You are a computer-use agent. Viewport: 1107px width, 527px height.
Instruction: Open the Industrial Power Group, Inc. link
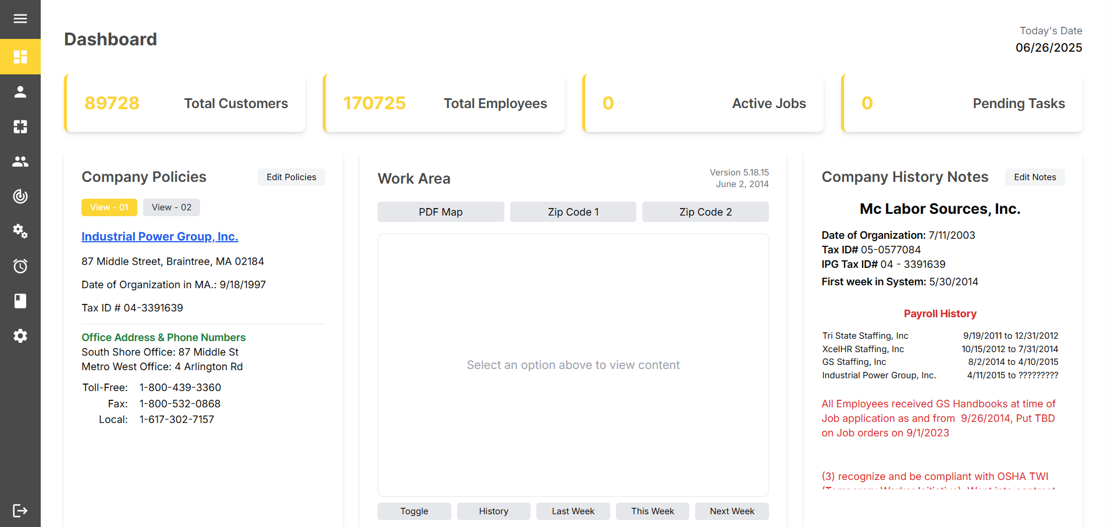point(160,236)
